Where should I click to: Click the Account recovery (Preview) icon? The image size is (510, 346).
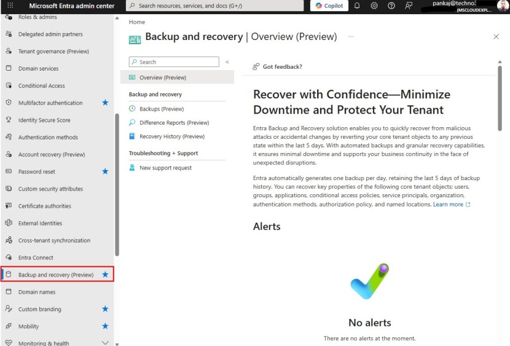pyautogui.click(x=9, y=154)
